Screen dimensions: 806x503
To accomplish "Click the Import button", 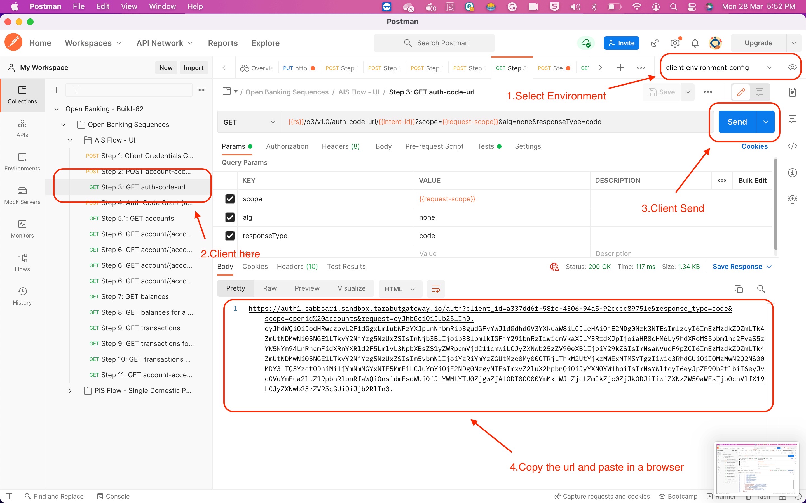I will pyautogui.click(x=193, y=68).
